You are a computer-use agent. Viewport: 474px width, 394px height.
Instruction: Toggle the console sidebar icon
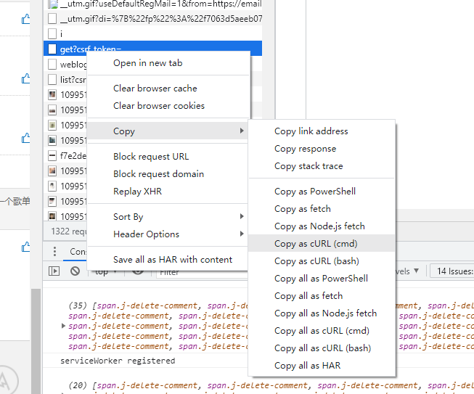point(54,271)
